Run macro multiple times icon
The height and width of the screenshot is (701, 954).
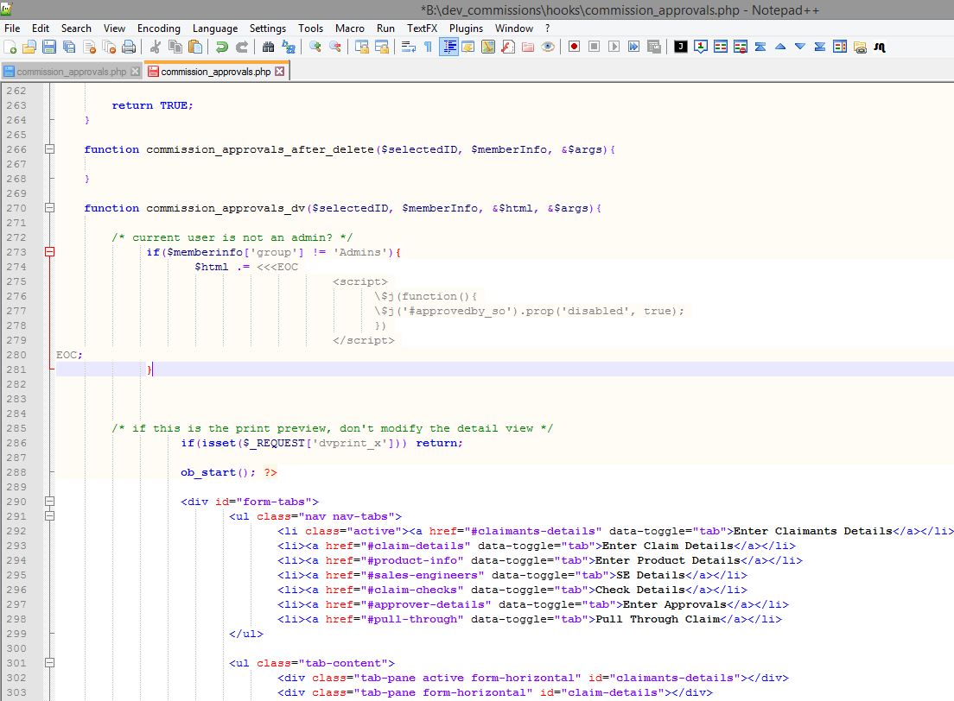tap(634, 47)
